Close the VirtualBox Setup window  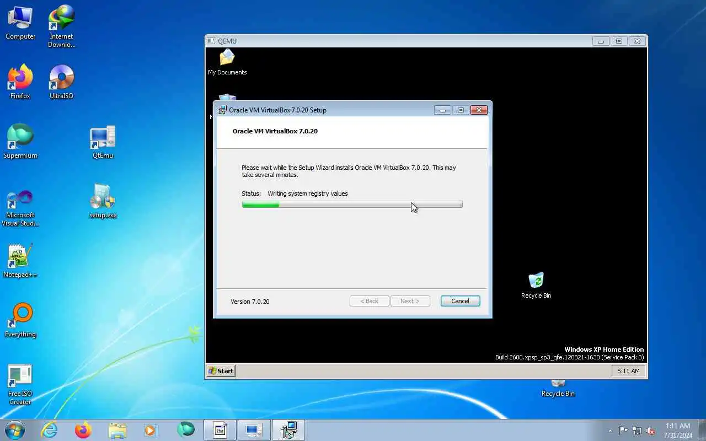coord(479,110)
